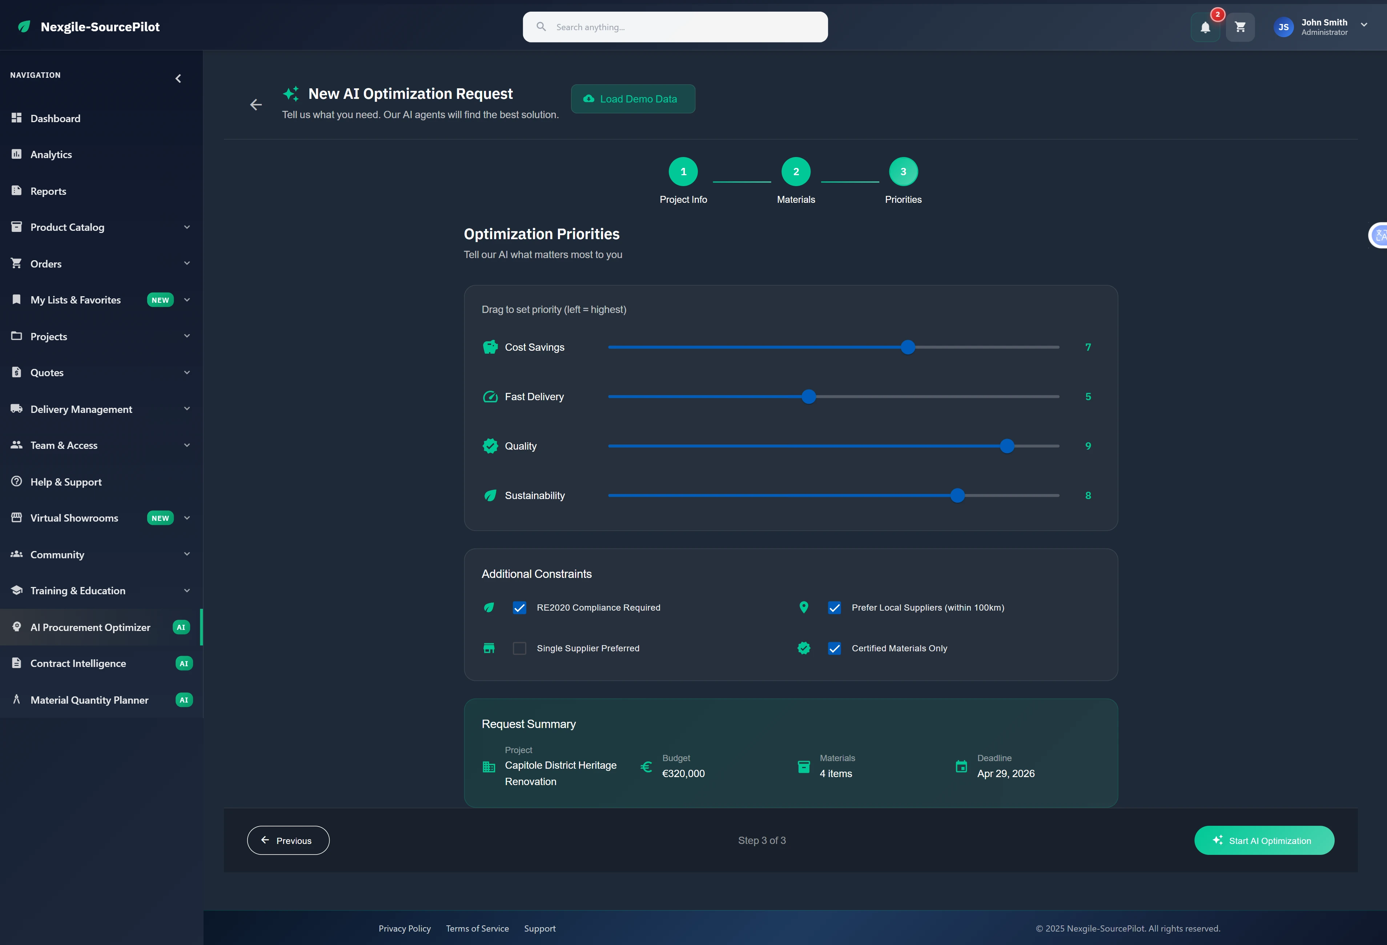Image resolution: width=1387 pixels, height=945 pixels.
Task: Click the back arrow above New AI Optimization Request
Action: (256, 104)
